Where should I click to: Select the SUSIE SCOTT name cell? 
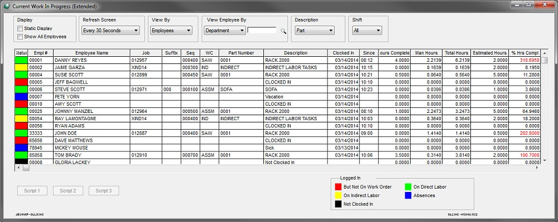click(92, 75)
